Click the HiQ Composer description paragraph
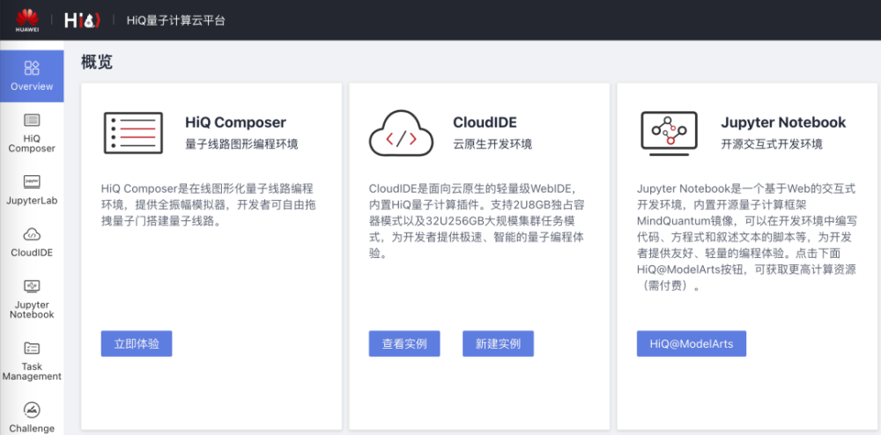Viewport: 881px width, 435px height. [207, 204]
